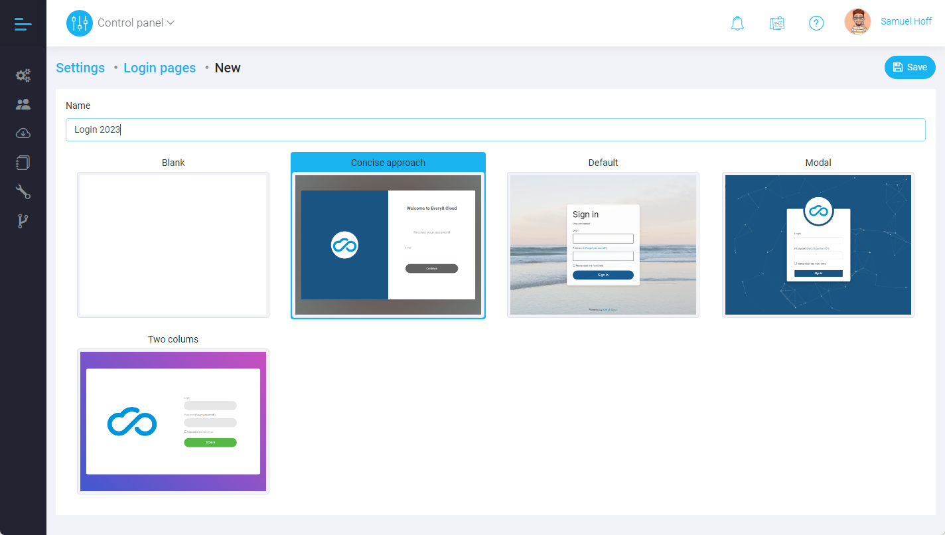Click into the Name input field
The width and height of the screenshot is (945, 535).
tap(495, 129)
